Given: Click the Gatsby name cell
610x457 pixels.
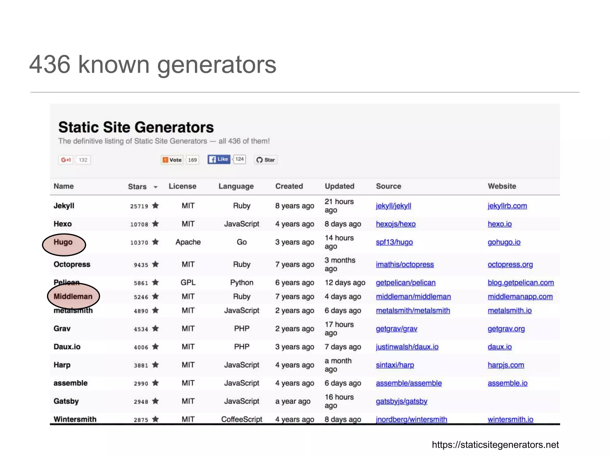Looking at the screenshot, I should coord(66,401).
